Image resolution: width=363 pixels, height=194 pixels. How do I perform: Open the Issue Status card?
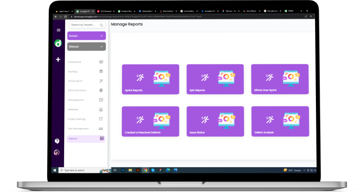click(x=215, y=121)
